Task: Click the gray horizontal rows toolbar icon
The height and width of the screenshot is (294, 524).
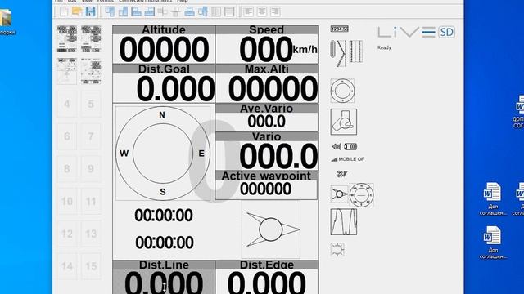Action: tap(229, 11)
